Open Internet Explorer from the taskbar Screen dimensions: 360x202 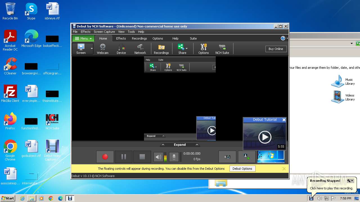tap(22, 198)
